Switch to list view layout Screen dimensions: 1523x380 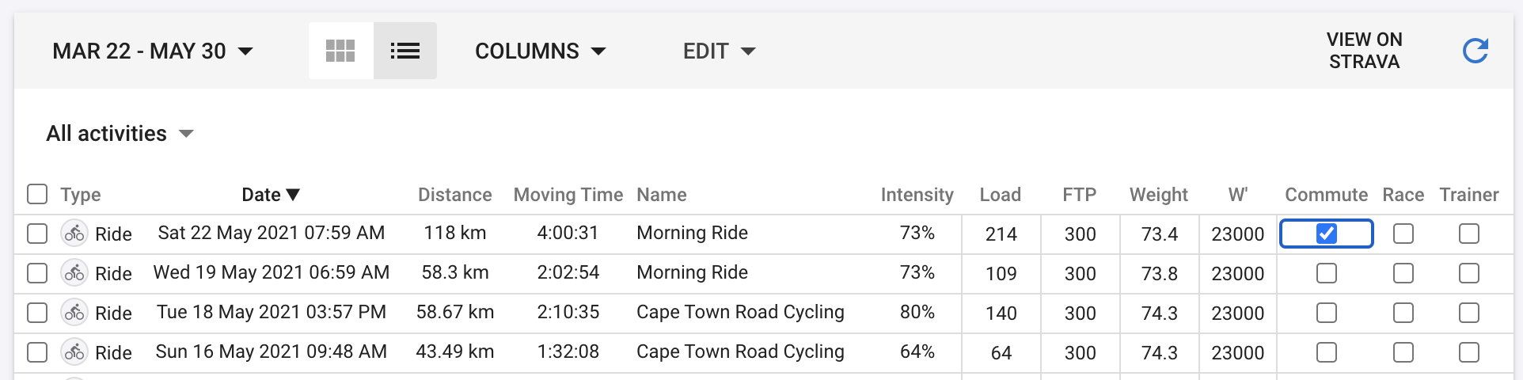[405, 51]
